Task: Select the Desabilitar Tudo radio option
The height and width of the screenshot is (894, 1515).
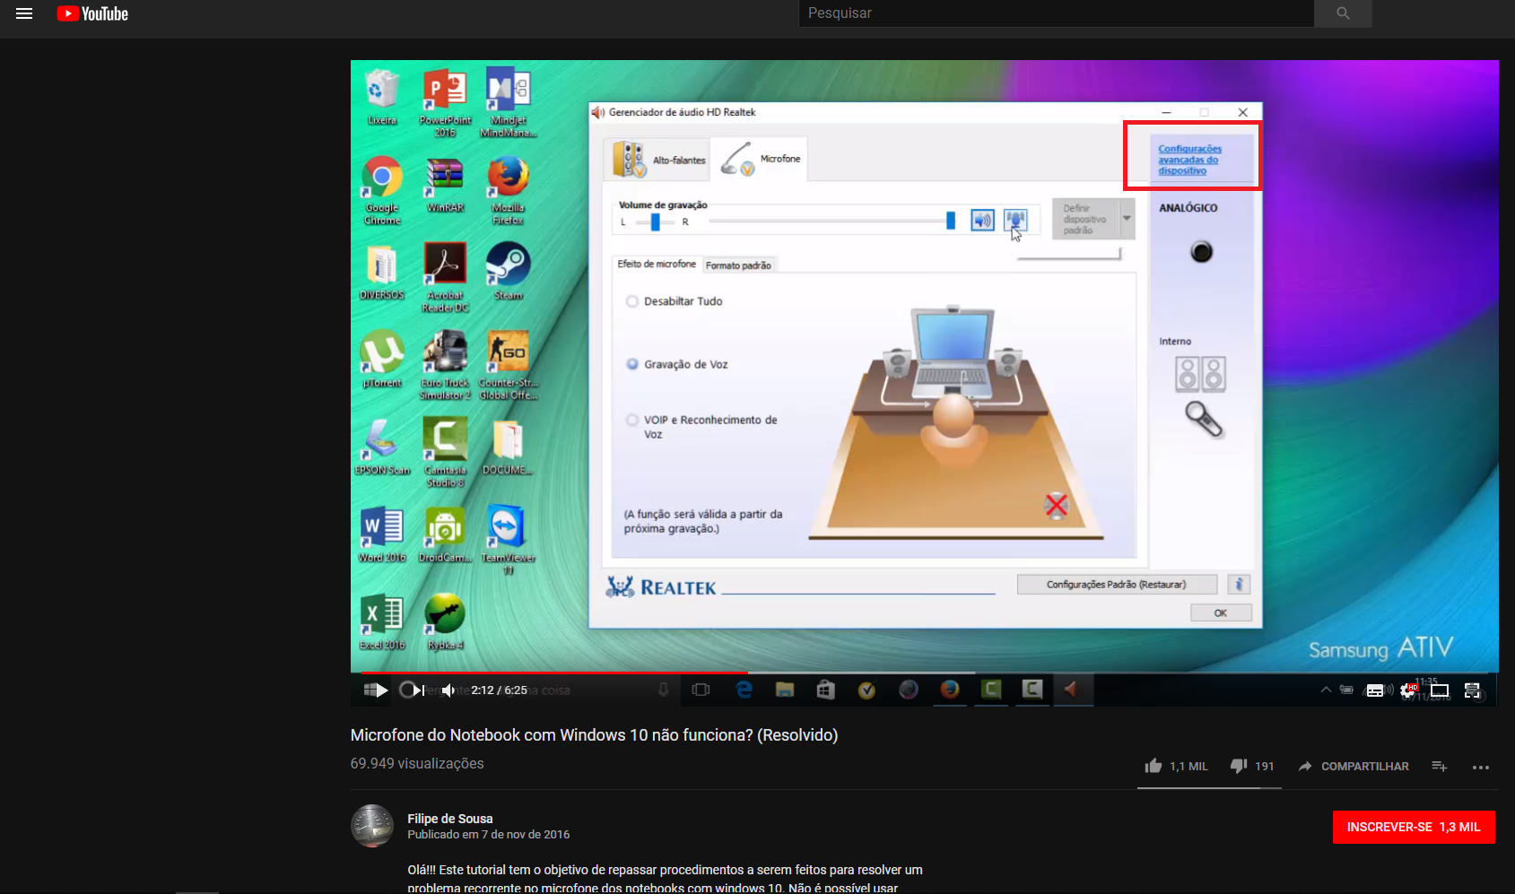Action: pos(632,301)
